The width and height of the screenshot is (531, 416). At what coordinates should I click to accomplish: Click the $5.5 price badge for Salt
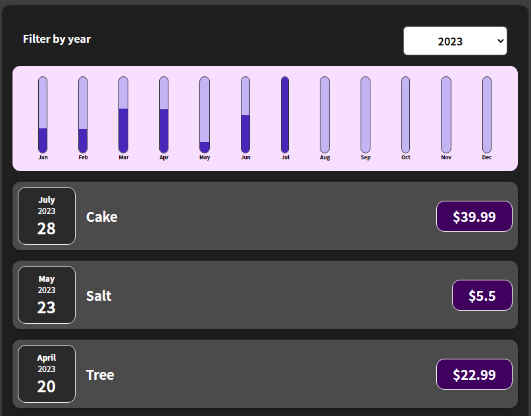coord(482,295)
